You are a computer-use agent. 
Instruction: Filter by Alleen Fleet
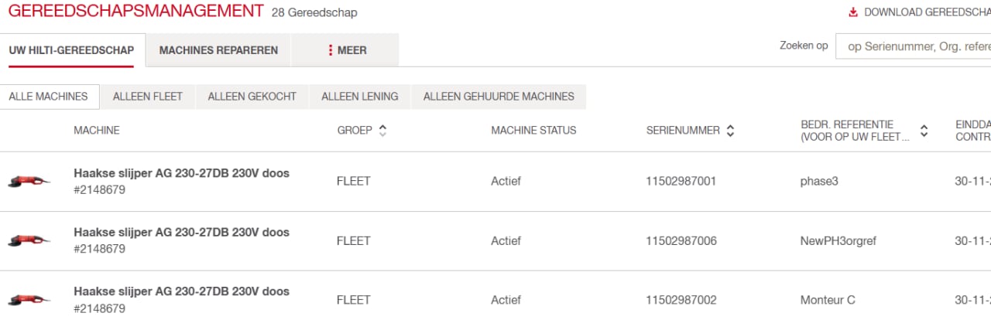(148, 97)
